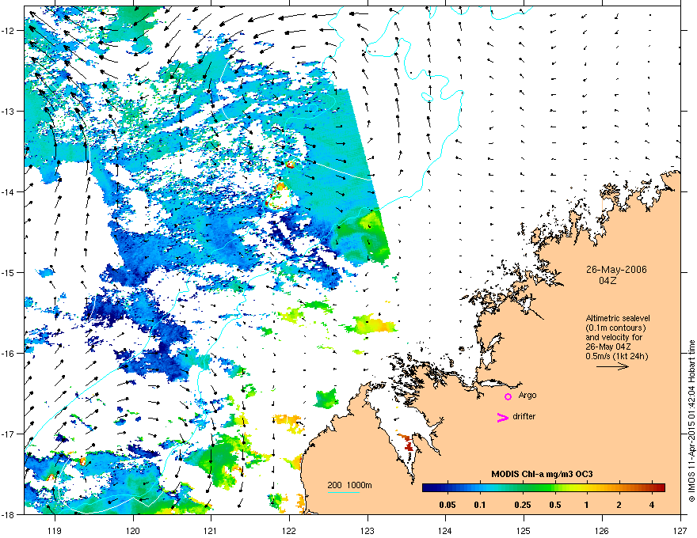Click the latitude label -12
Viewport: 697px width, 538px height.
click(9, 31)
